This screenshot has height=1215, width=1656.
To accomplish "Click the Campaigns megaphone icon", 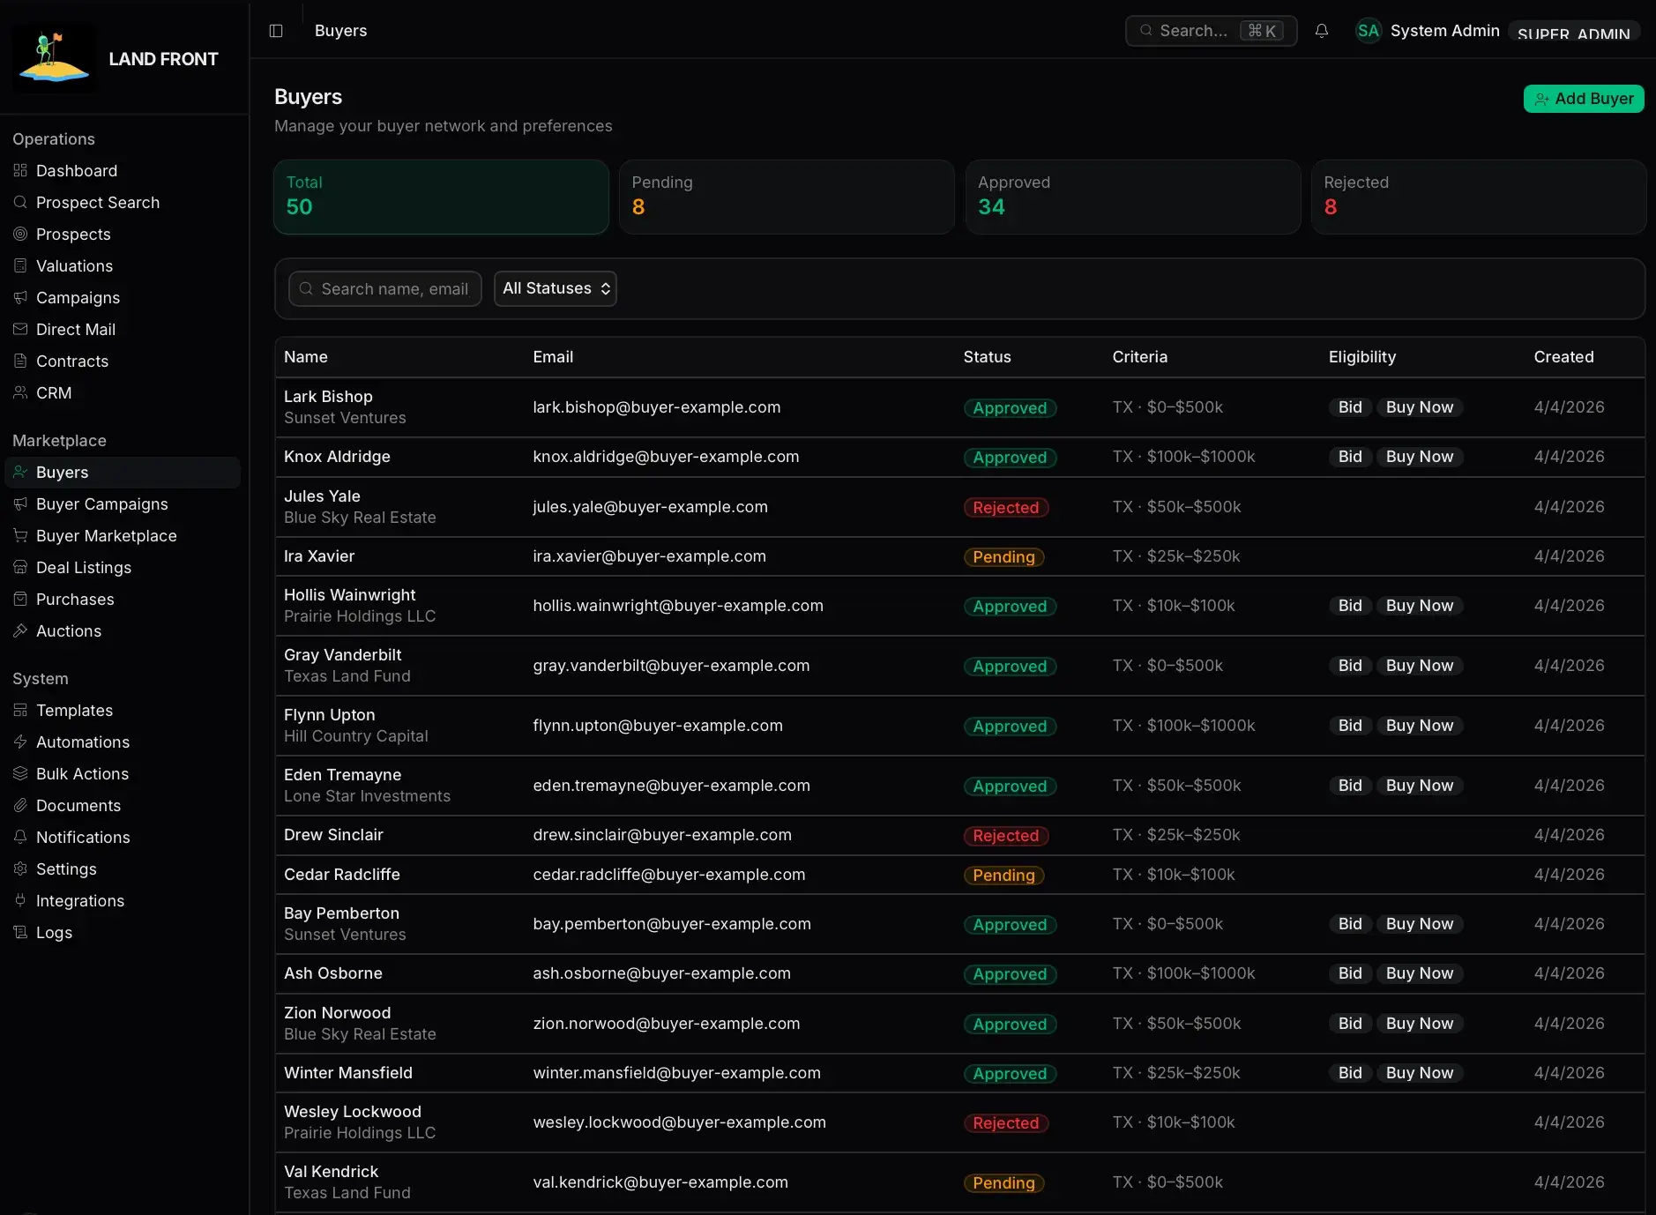I will pyautogui.click(x=20, y=297).
